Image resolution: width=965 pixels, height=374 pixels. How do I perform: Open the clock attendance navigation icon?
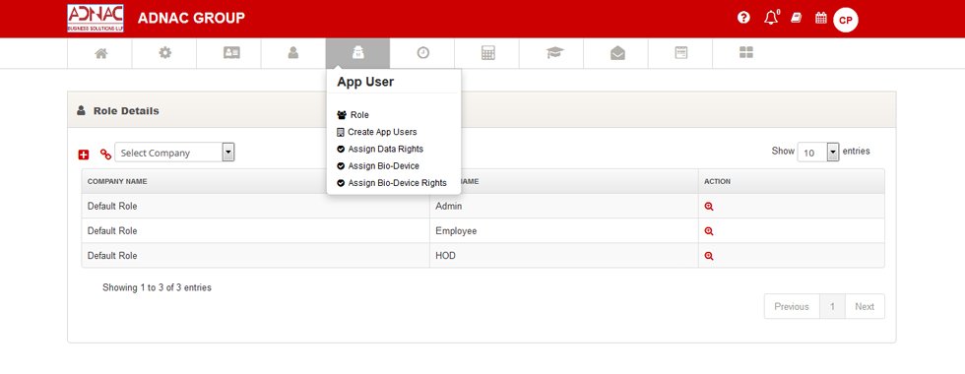pyautogui.click(x=422, y=53)
